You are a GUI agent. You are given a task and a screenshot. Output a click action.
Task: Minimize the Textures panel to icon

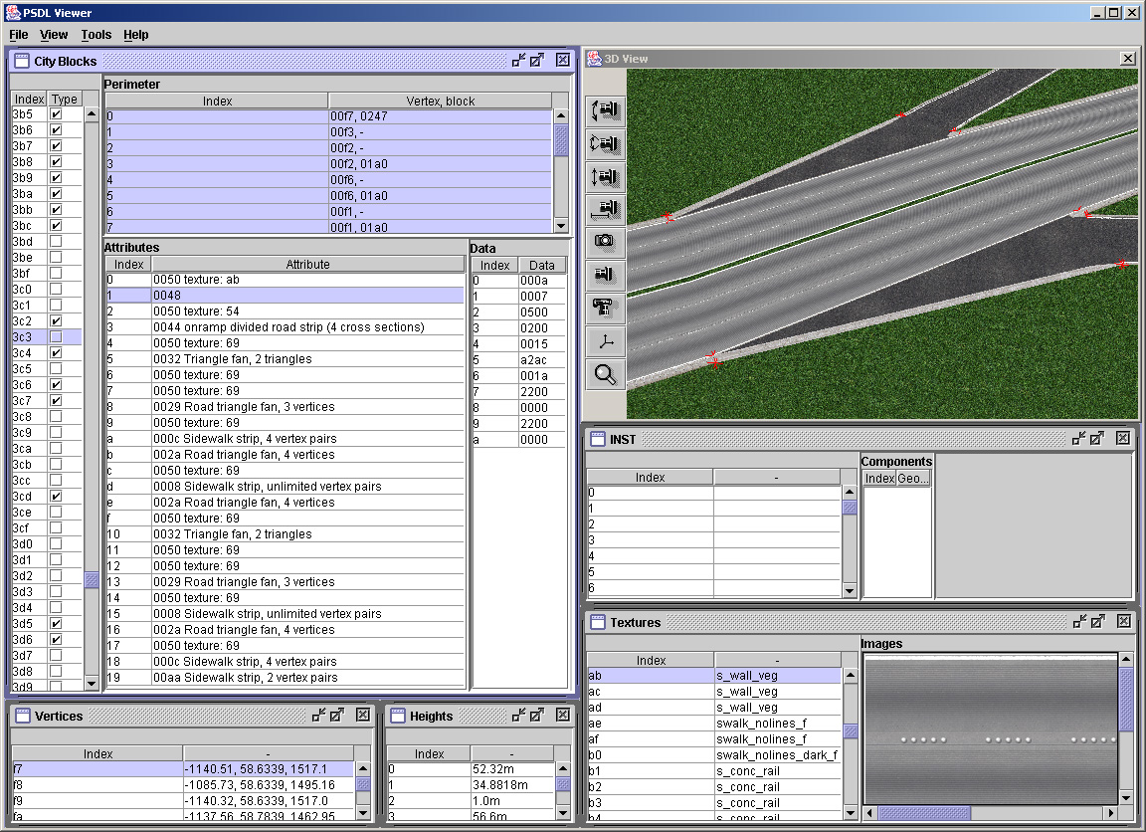pyautogui.click(x=1078, y=622)
